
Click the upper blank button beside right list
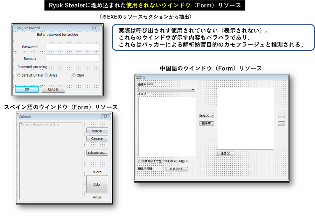tap(281, 116)
